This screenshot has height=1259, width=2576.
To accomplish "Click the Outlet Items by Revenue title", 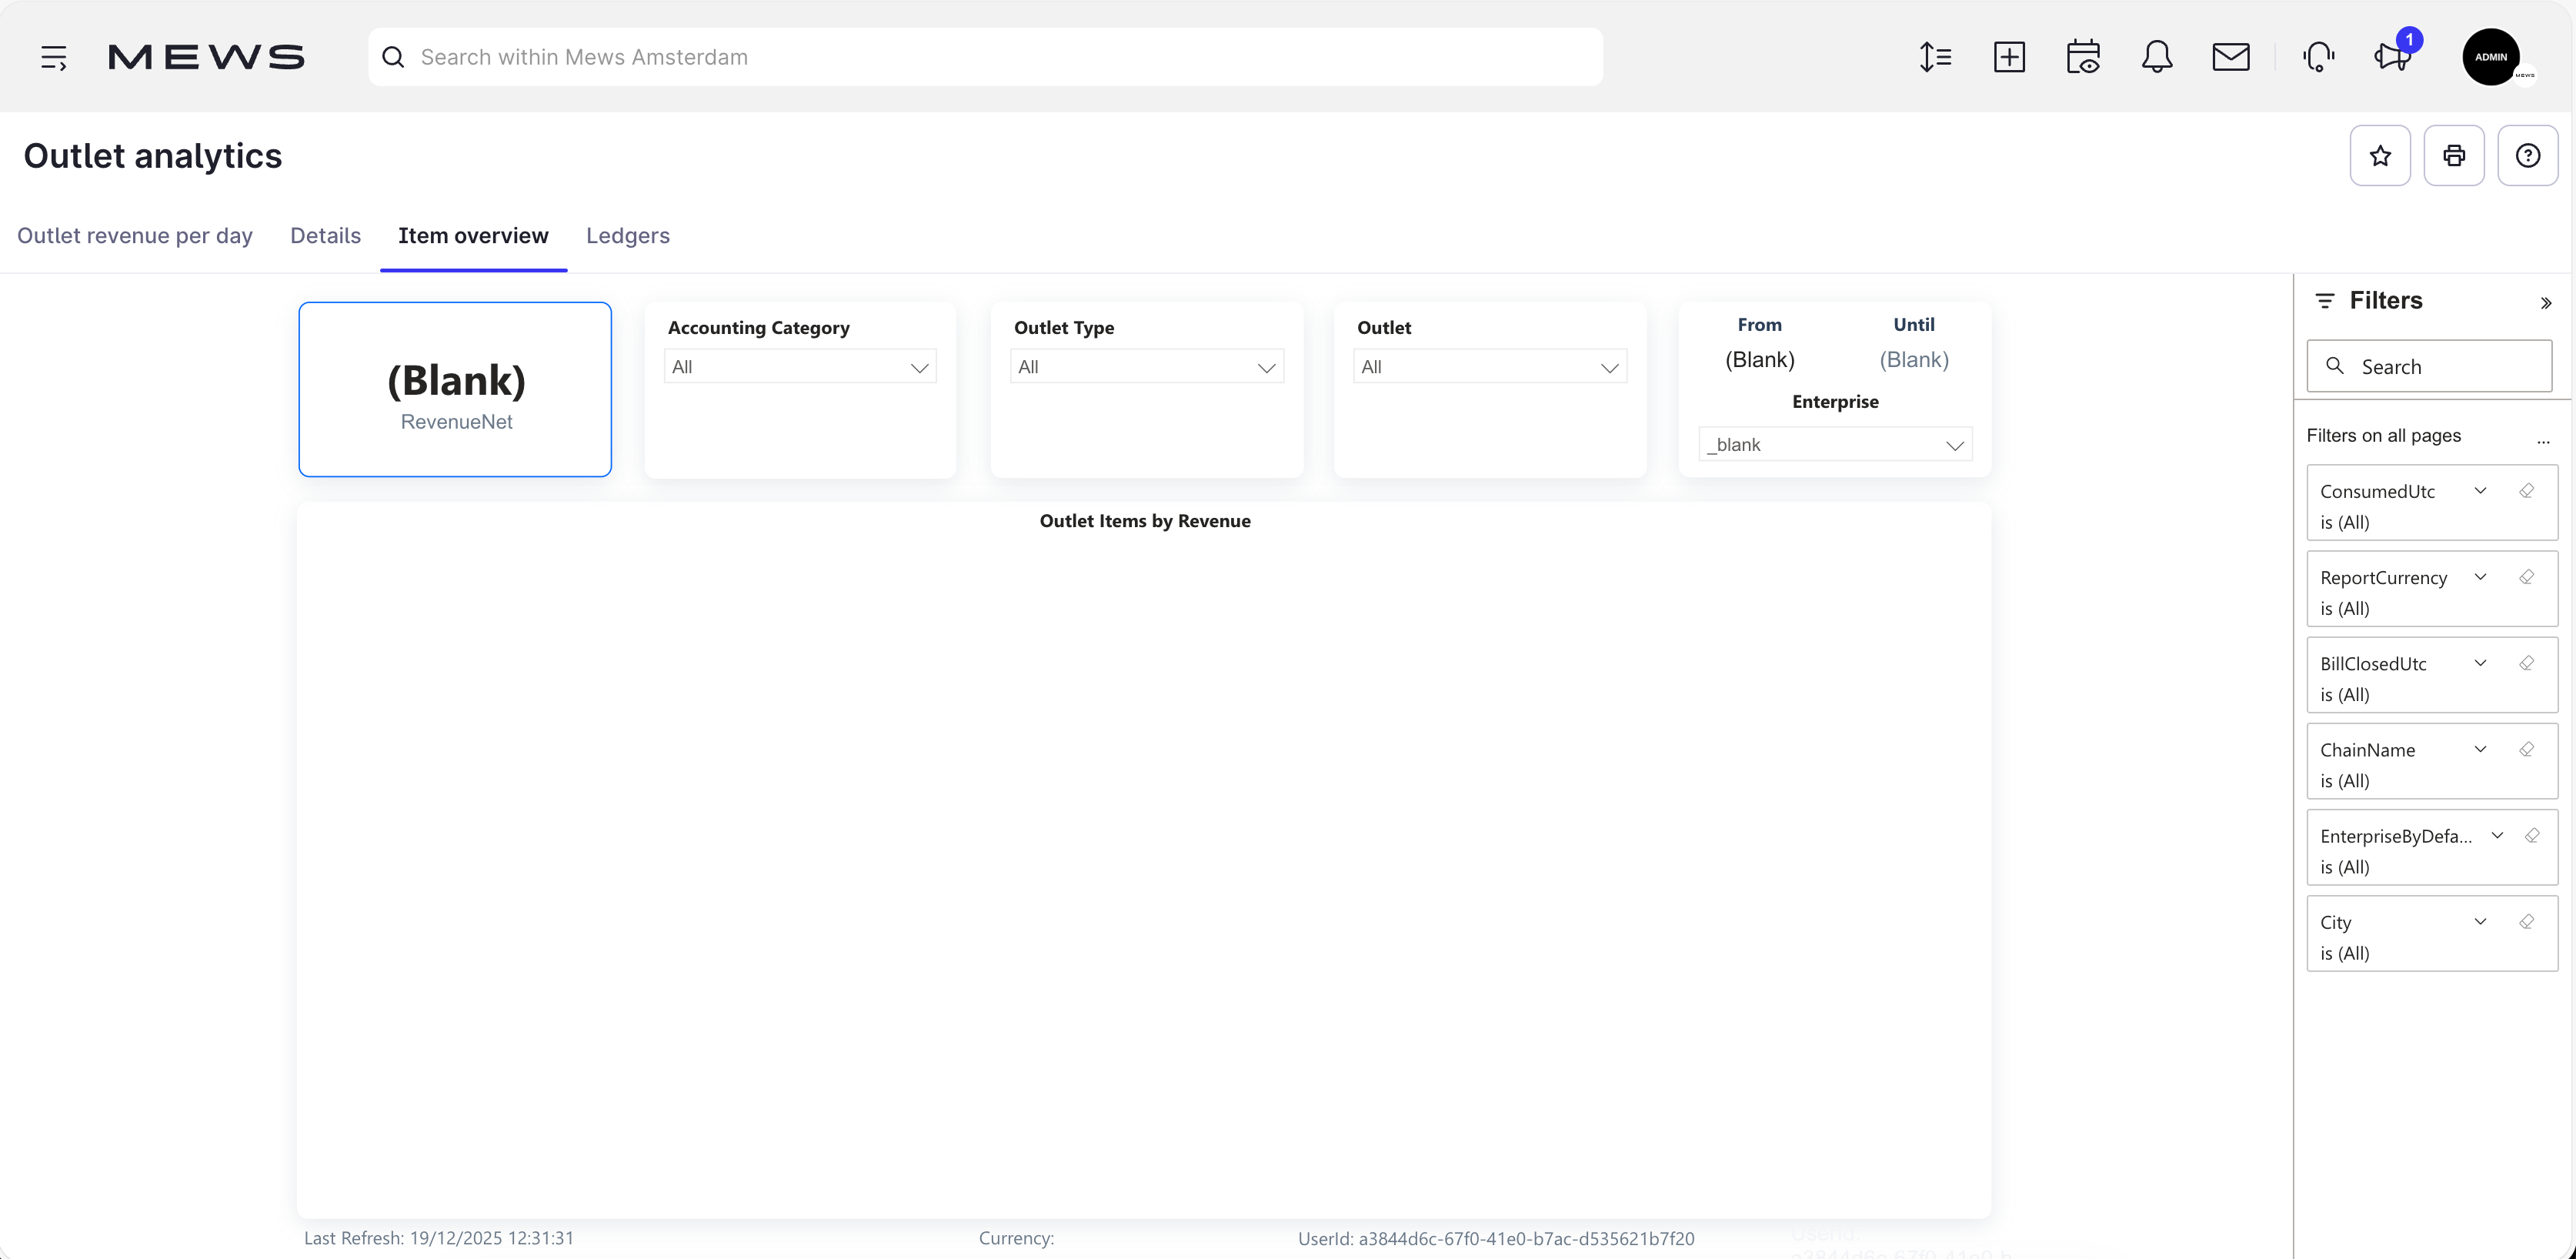I will 1145,521.
